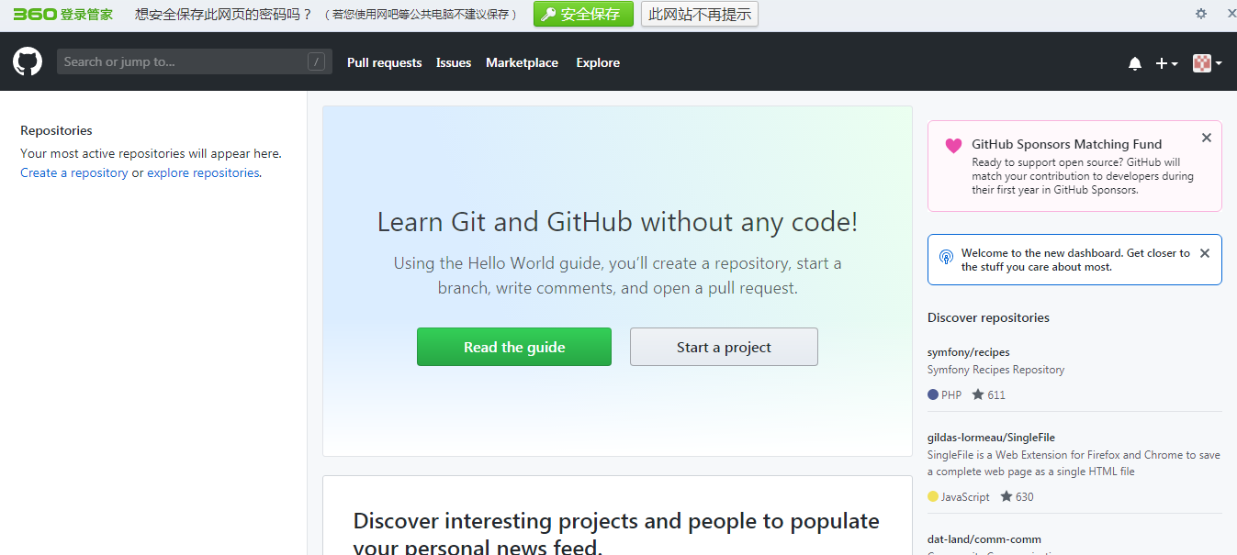Click the Learn Git and GitHub headline
The width and height of the screenshot is (1237, 555).
click(617, 222)
